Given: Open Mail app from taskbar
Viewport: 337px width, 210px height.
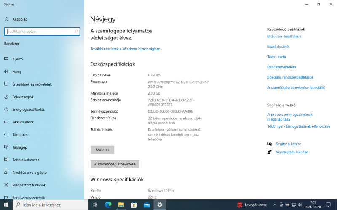Looking at the screenshot, I should 147,205.
